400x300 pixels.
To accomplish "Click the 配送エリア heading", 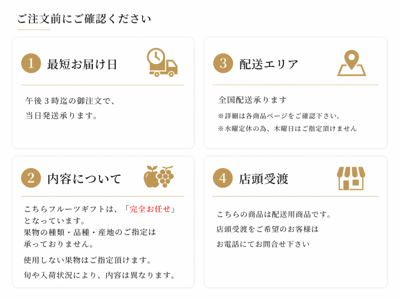I will tap(269, 64).
